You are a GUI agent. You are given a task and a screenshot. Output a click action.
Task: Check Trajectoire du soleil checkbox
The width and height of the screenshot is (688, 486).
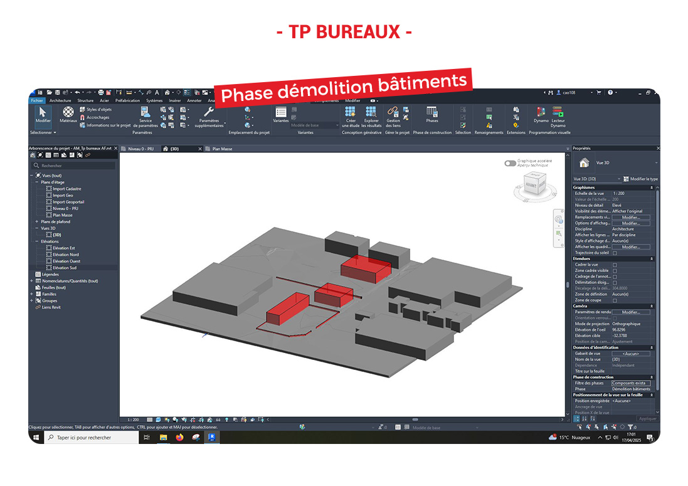point(615,253)
